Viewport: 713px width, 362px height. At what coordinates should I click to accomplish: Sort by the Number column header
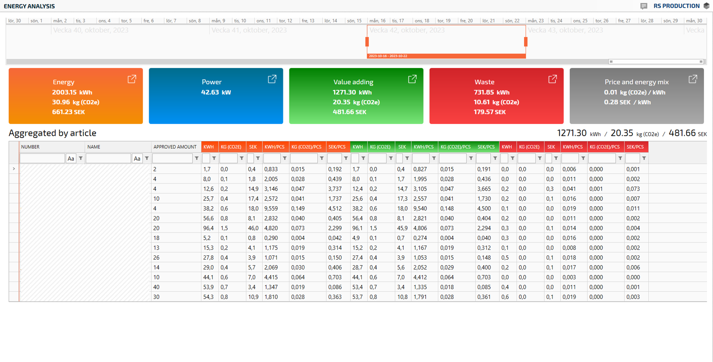click(30, 147)
